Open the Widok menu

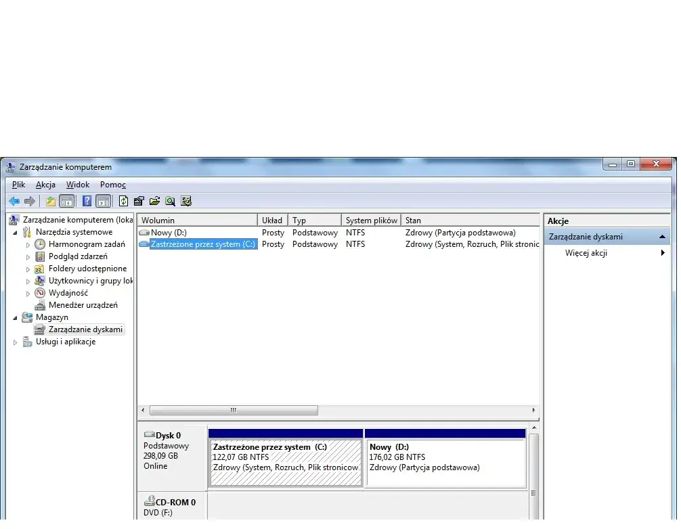pyautogui.click(x=78, y=185)
